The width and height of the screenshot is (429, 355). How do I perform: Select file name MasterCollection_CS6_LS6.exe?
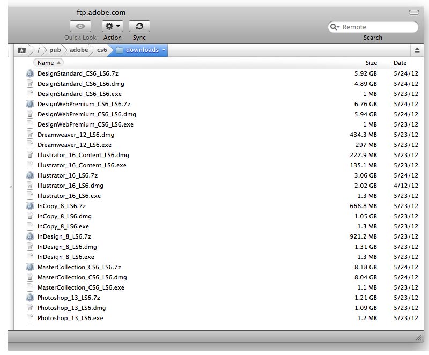click(x=81, y=287)
